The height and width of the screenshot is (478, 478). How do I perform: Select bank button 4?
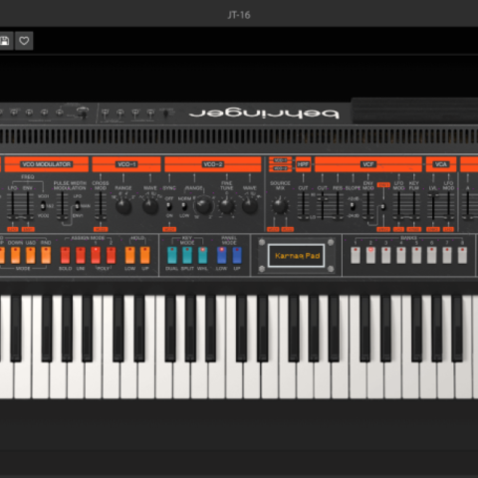coord(401,255)
